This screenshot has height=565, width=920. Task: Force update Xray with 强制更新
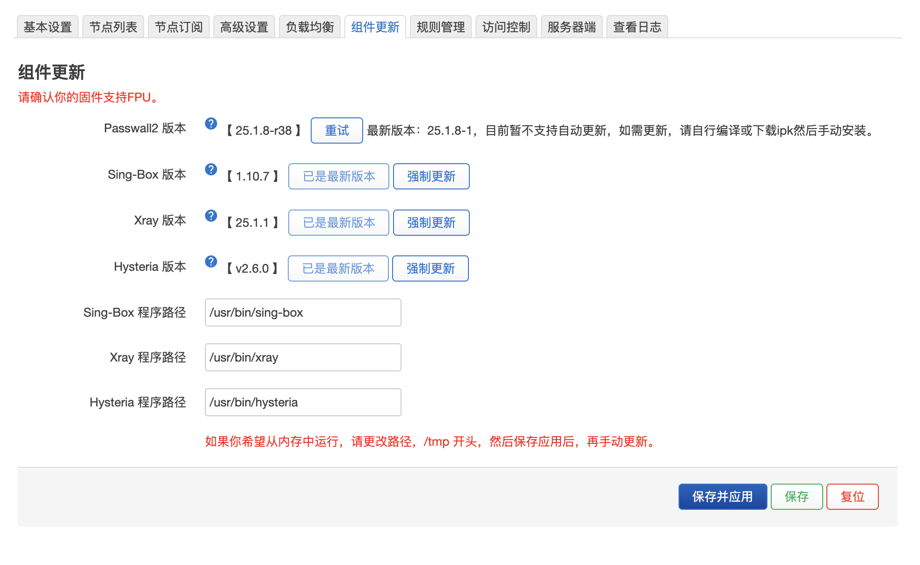[431, 223]
